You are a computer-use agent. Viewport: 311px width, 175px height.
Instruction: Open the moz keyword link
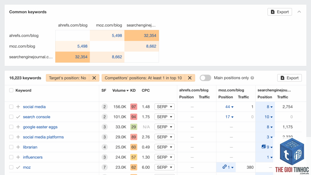point(27,167)
